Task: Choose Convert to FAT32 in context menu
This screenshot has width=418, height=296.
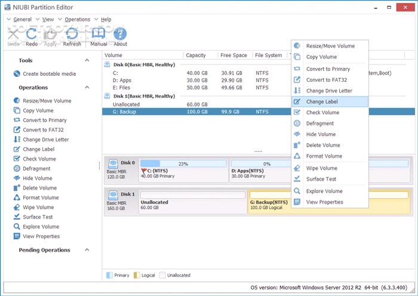Action: pos(330,79)
